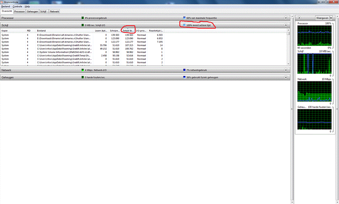The image size is (339, 204).
Task: Click the green harde fouten indicator square
Action: point(83,77)
